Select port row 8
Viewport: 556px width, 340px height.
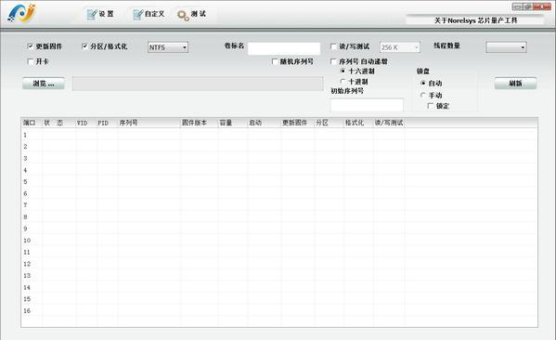(x=279, y=216)
